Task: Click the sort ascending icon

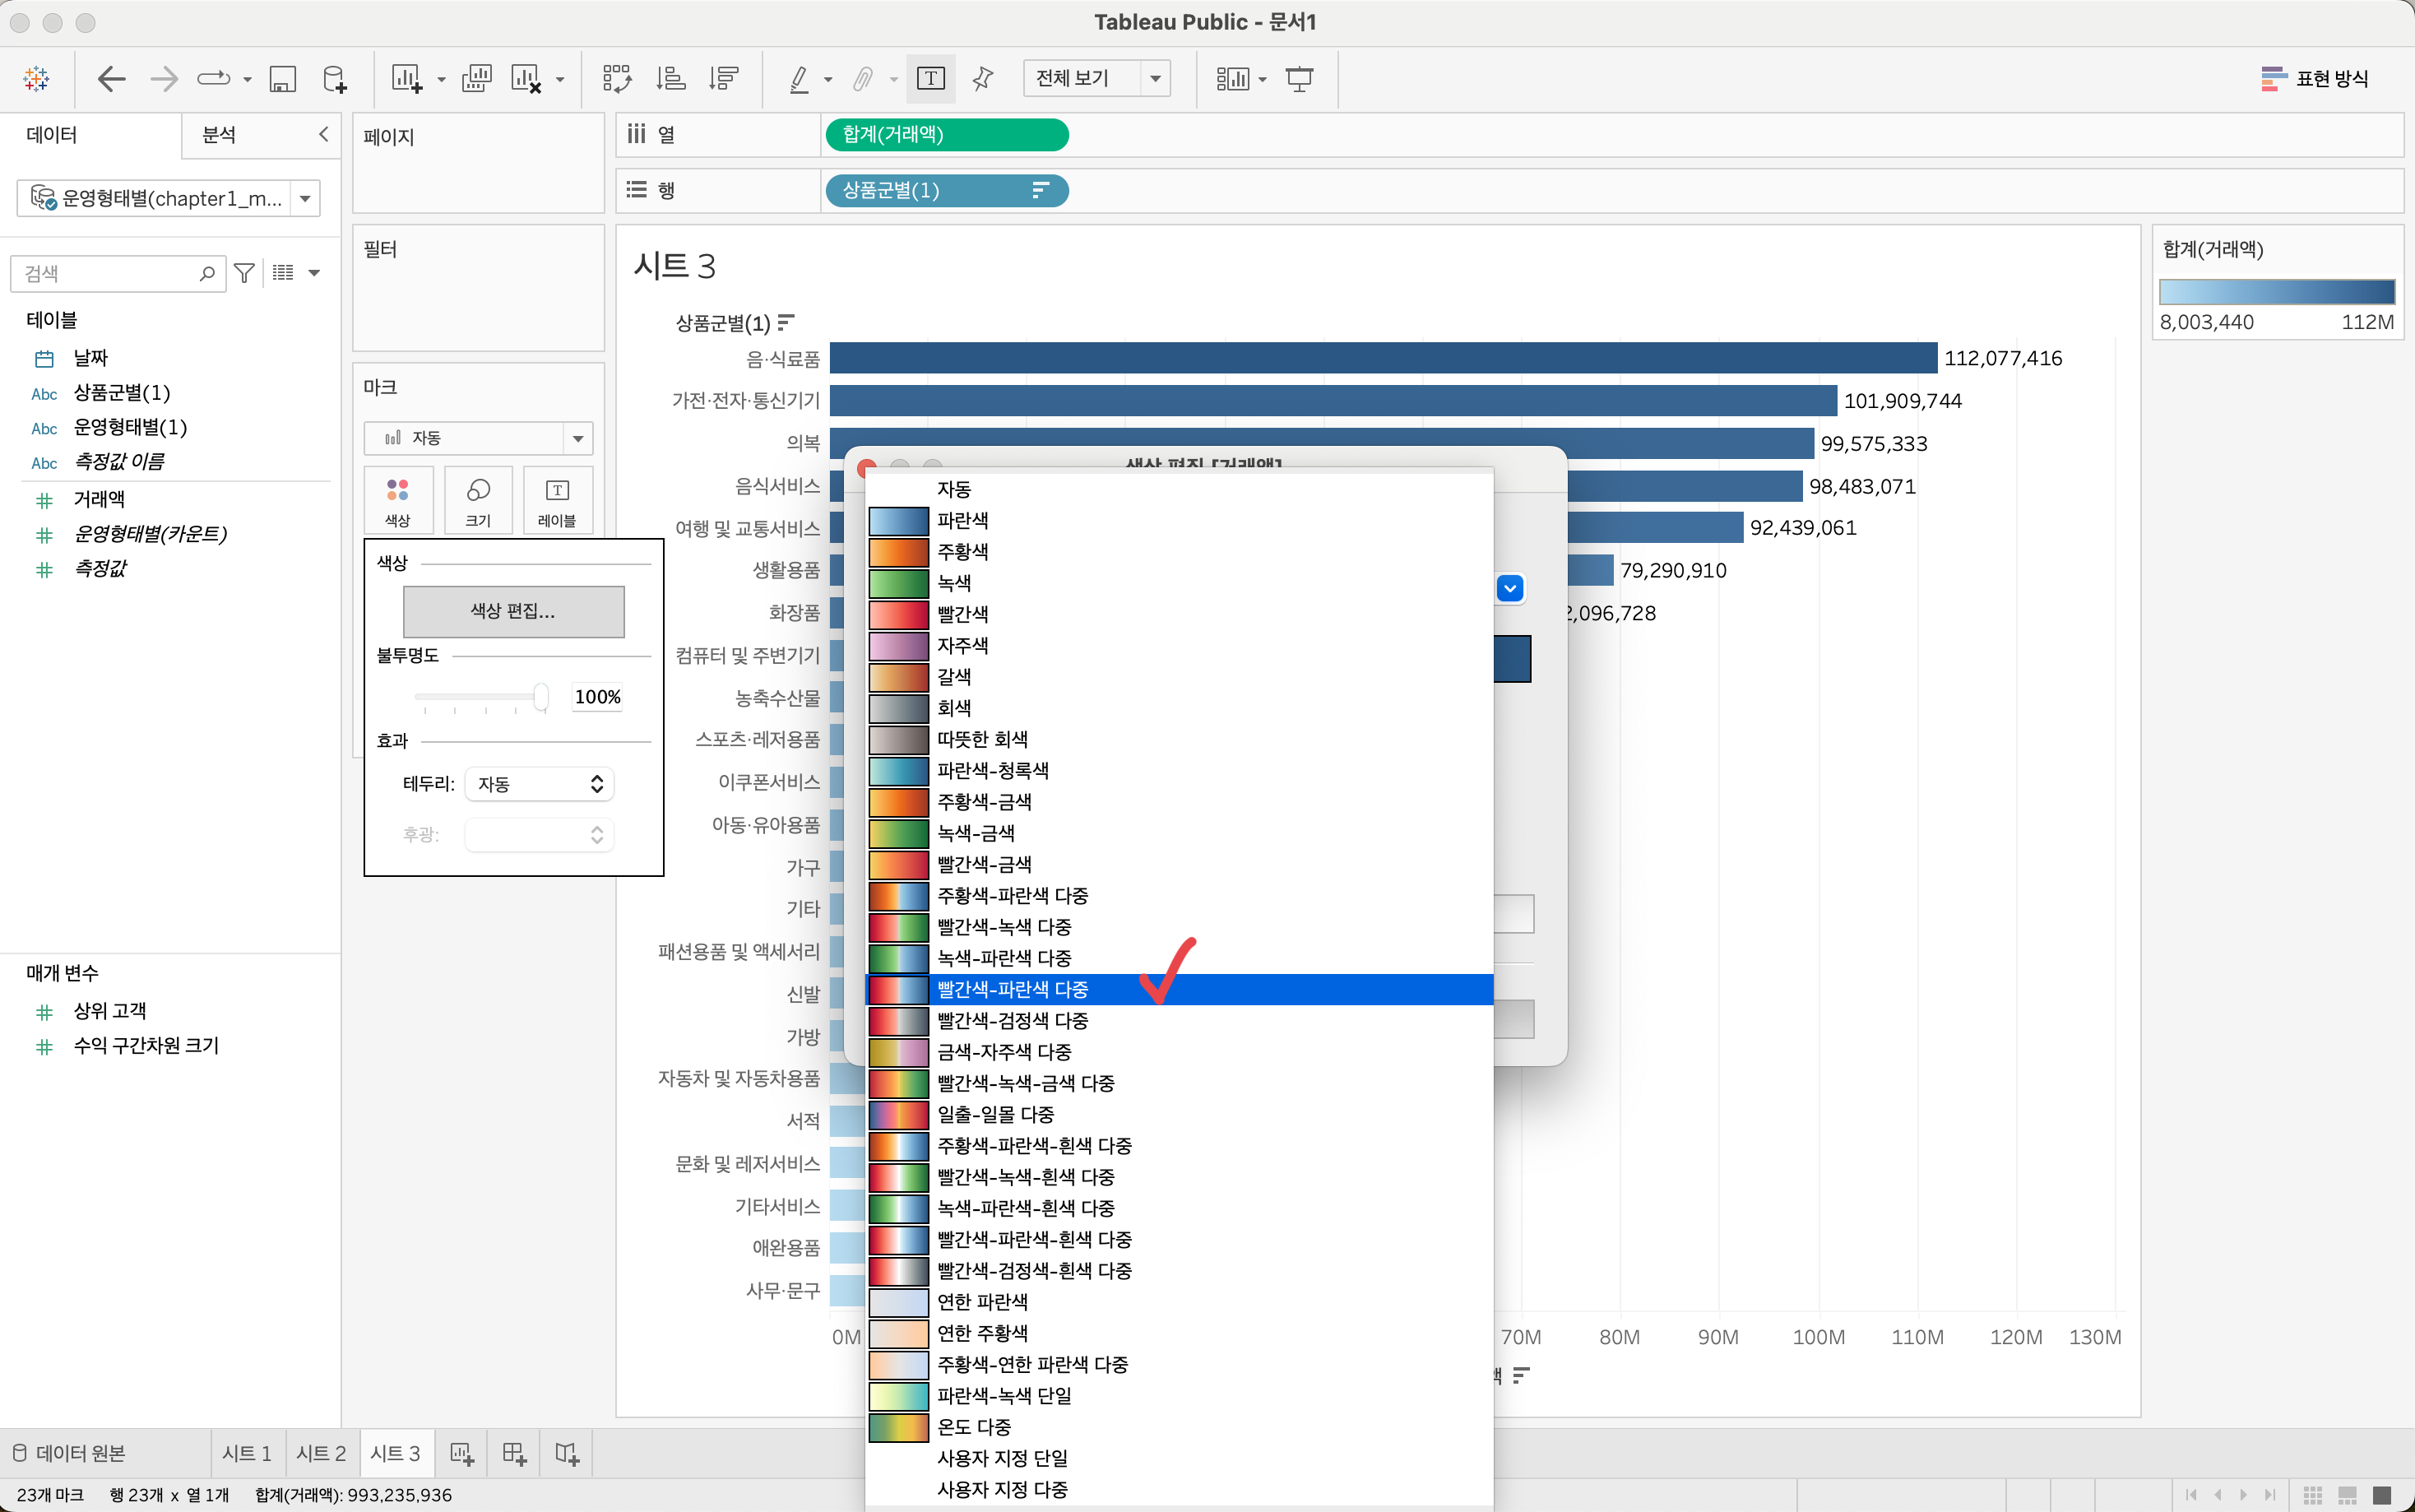Action: [x=670, y=78]
